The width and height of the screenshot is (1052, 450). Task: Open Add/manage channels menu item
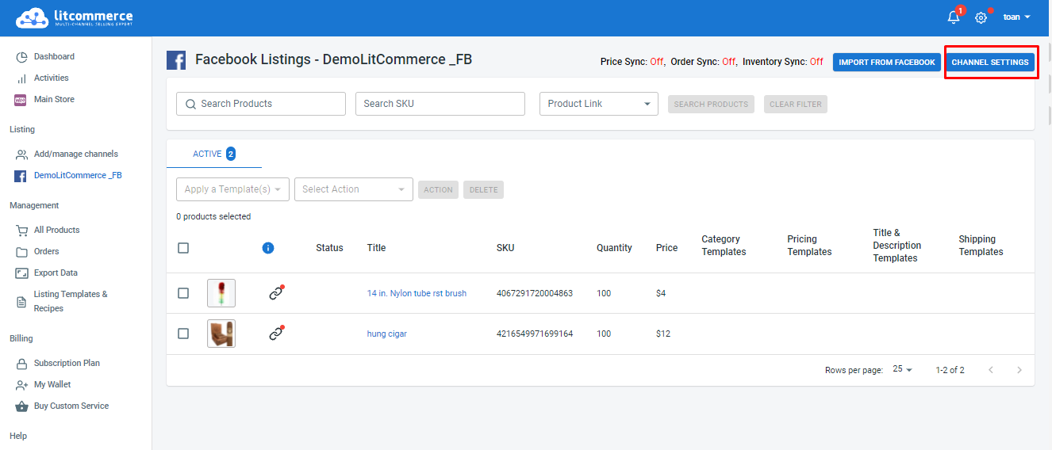tap(76, 154)
